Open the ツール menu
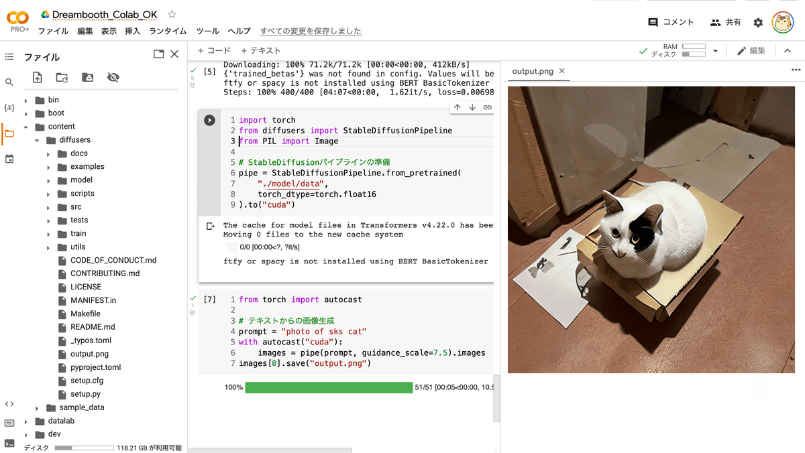Screen dimensions: 805x453 (x=207, y=31)
